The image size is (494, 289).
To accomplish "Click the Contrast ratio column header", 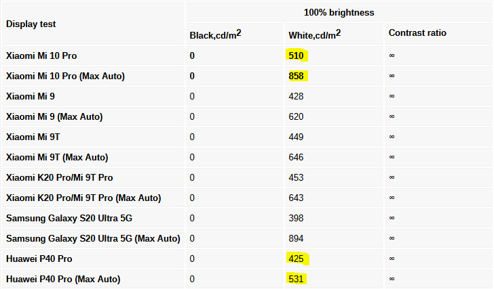I will point(417,32).
